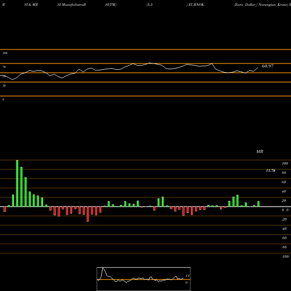The image size is (291, 291).
Task: Click the mini overview chart thumbnail
Action: coord(144,279)
